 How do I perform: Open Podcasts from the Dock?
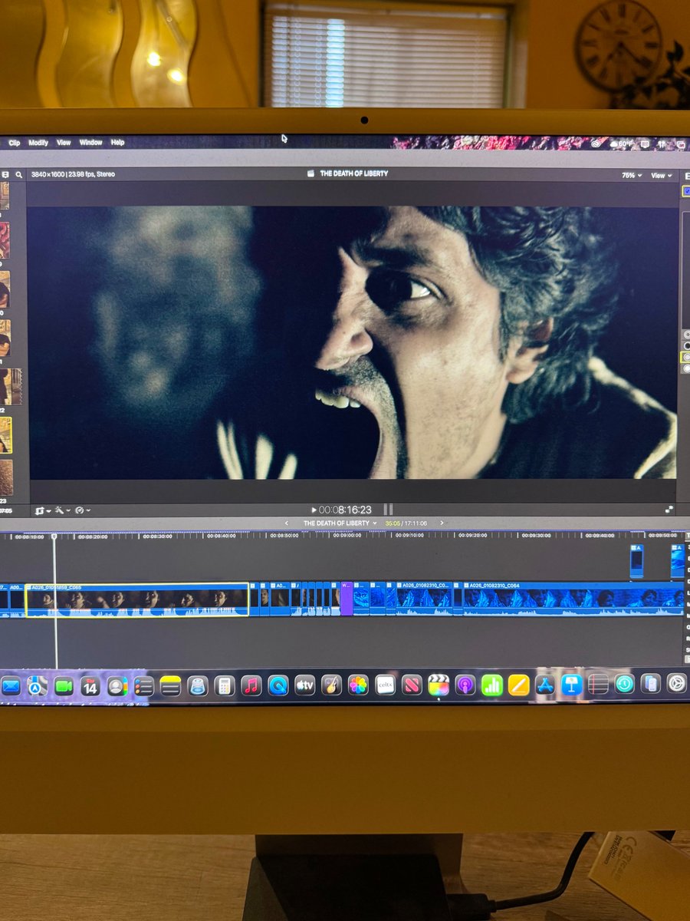pyautogui.click(x=465, y=684)
